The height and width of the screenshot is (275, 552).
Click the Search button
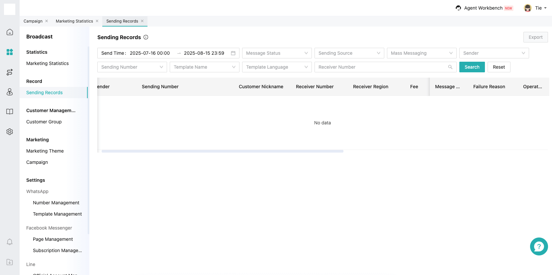click(x=472, y=67)
